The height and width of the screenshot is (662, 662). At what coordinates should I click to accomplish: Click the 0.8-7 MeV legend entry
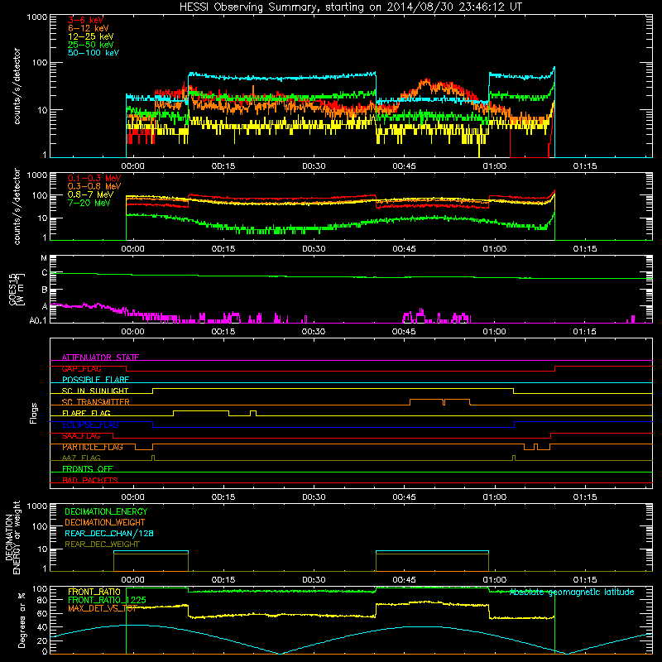click(x=90, y=194)
